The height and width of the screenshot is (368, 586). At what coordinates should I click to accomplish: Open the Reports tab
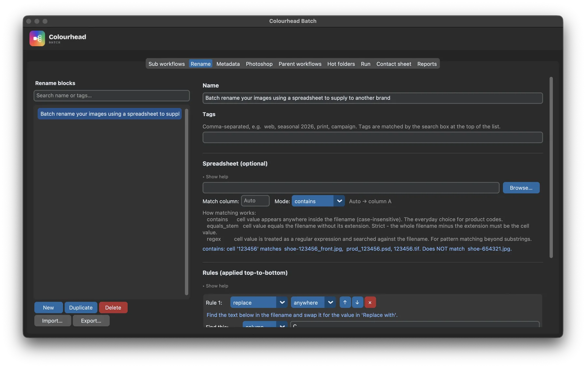coord(427,64)
